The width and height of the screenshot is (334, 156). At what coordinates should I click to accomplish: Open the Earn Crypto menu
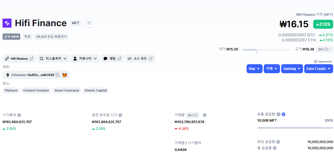pos(319,69)
